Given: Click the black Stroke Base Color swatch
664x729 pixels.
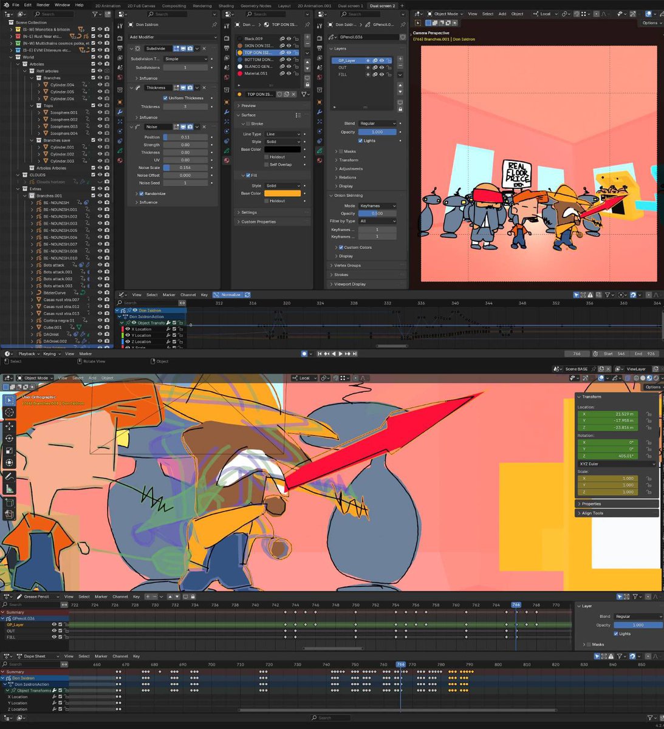Looking at the screenshot, I should point(282,149).
